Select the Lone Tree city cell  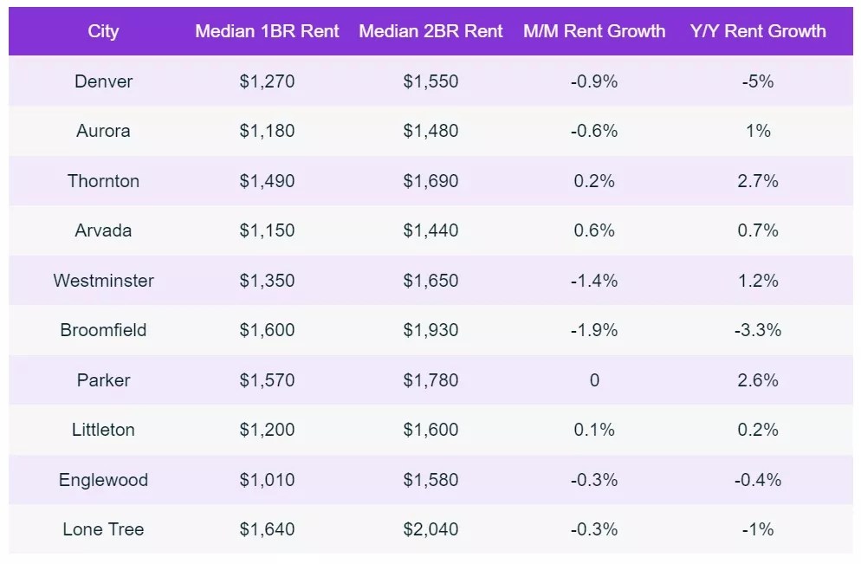click(x=103, y=529)
